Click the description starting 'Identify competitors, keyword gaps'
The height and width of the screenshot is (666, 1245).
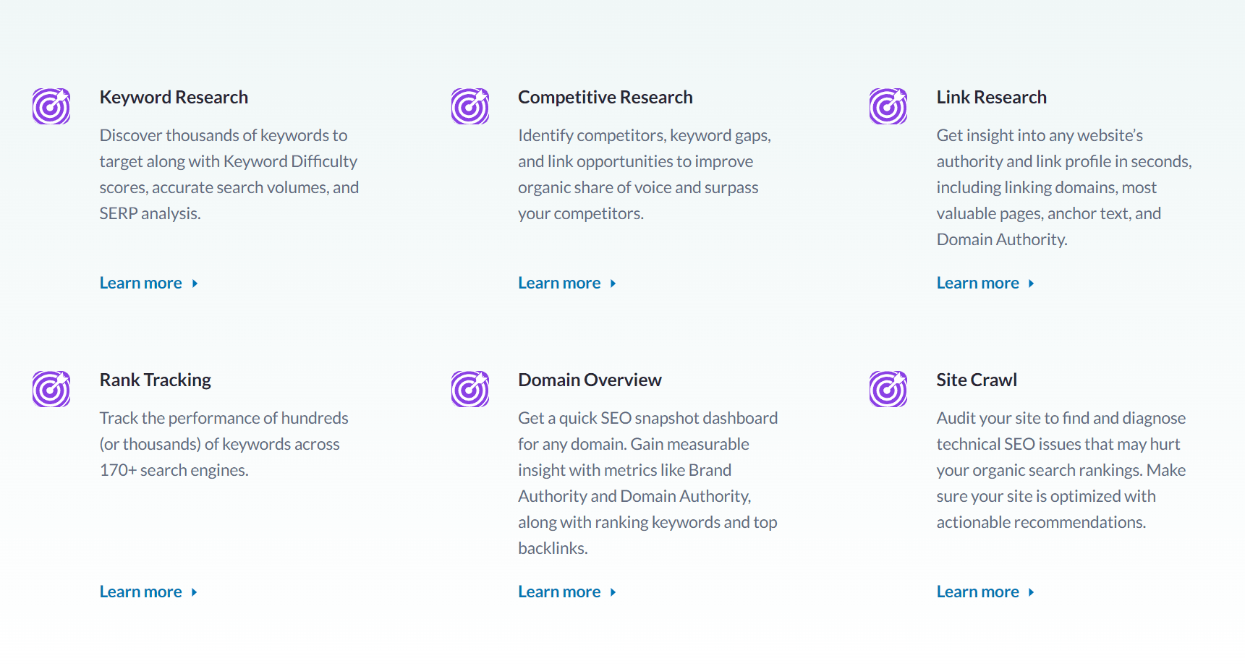645,174
